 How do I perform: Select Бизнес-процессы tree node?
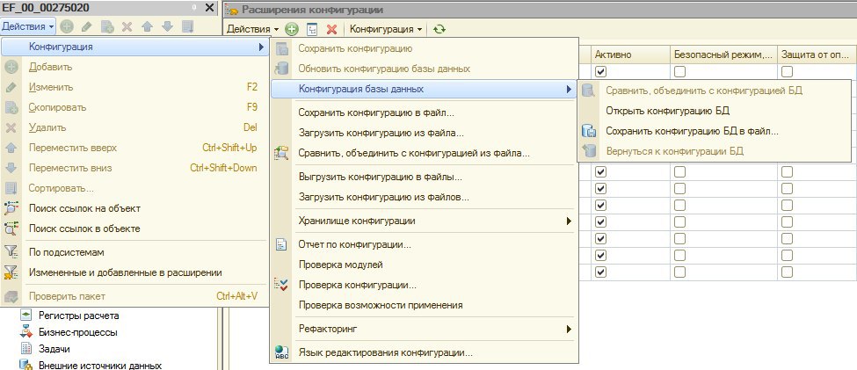pyautogui.click(x=77, y=332)
